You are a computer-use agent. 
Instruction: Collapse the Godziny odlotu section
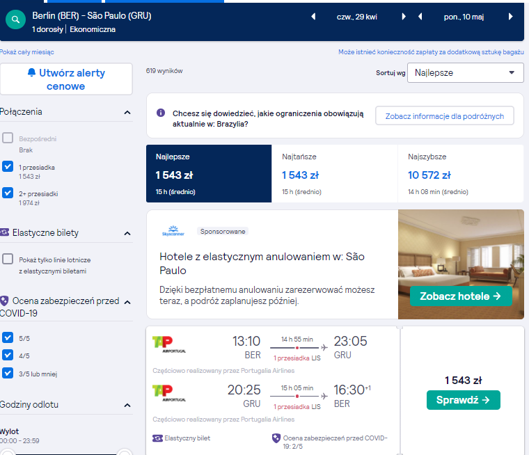[127, 405]
